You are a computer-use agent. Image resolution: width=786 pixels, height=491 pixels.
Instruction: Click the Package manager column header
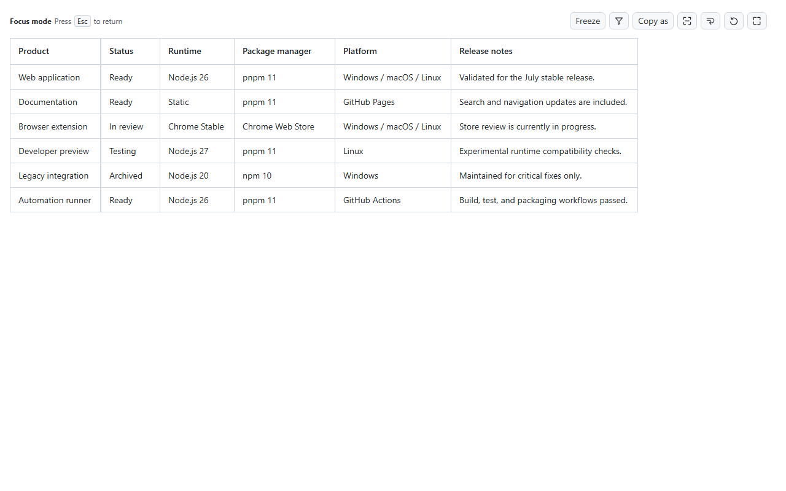284,52
